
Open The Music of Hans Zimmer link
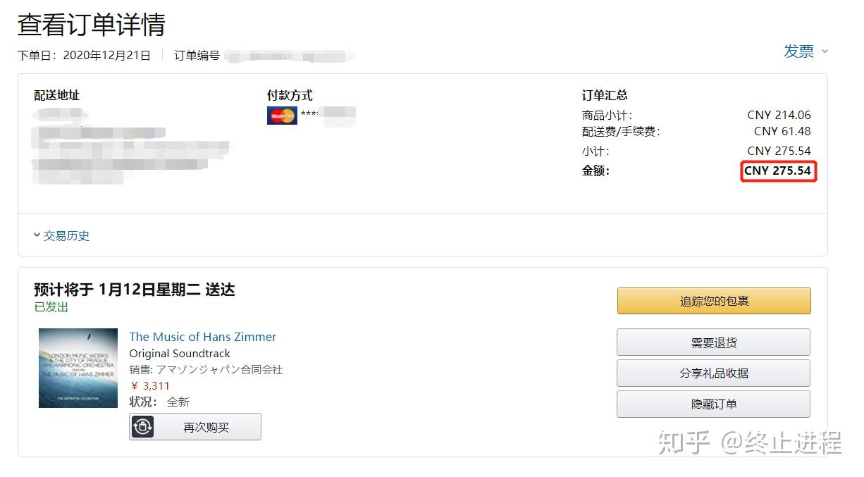point(203,337)
